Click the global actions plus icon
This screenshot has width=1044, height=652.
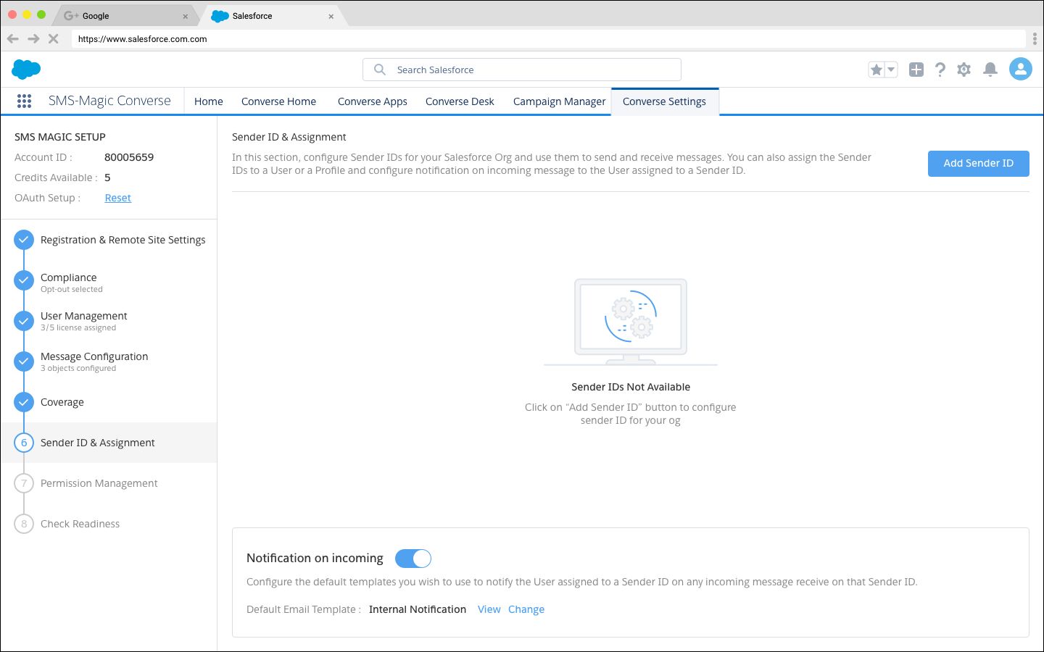tap(916, 70)
